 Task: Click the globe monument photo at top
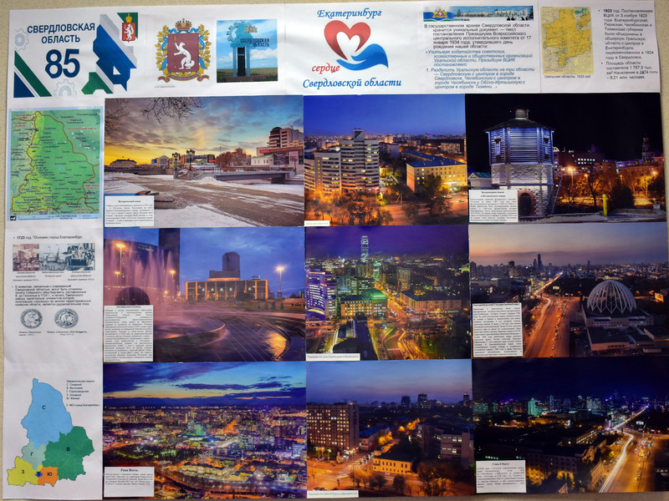coord(247,50)
